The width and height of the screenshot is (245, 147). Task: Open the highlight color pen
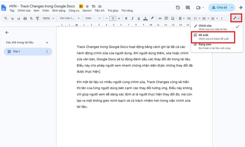coord(152,18)
